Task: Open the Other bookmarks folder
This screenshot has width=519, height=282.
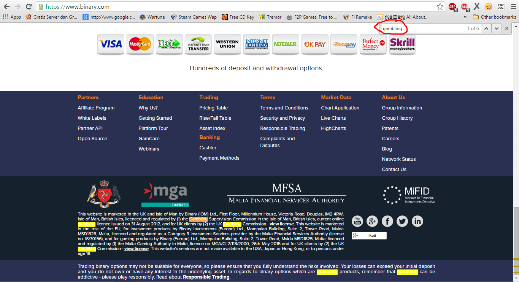Action: click(x=494, y=17)
